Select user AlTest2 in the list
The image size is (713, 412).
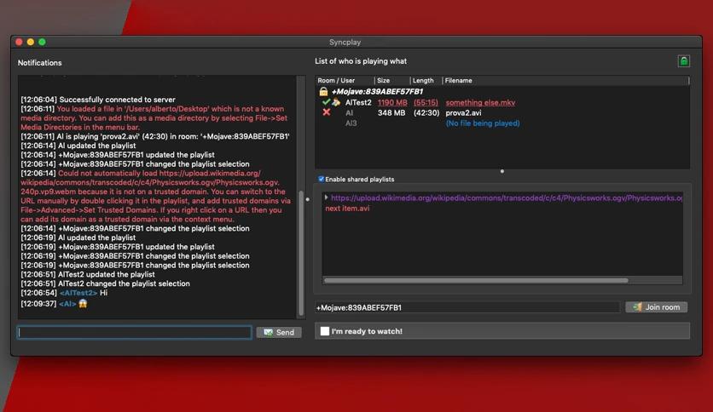coord(358,102)
